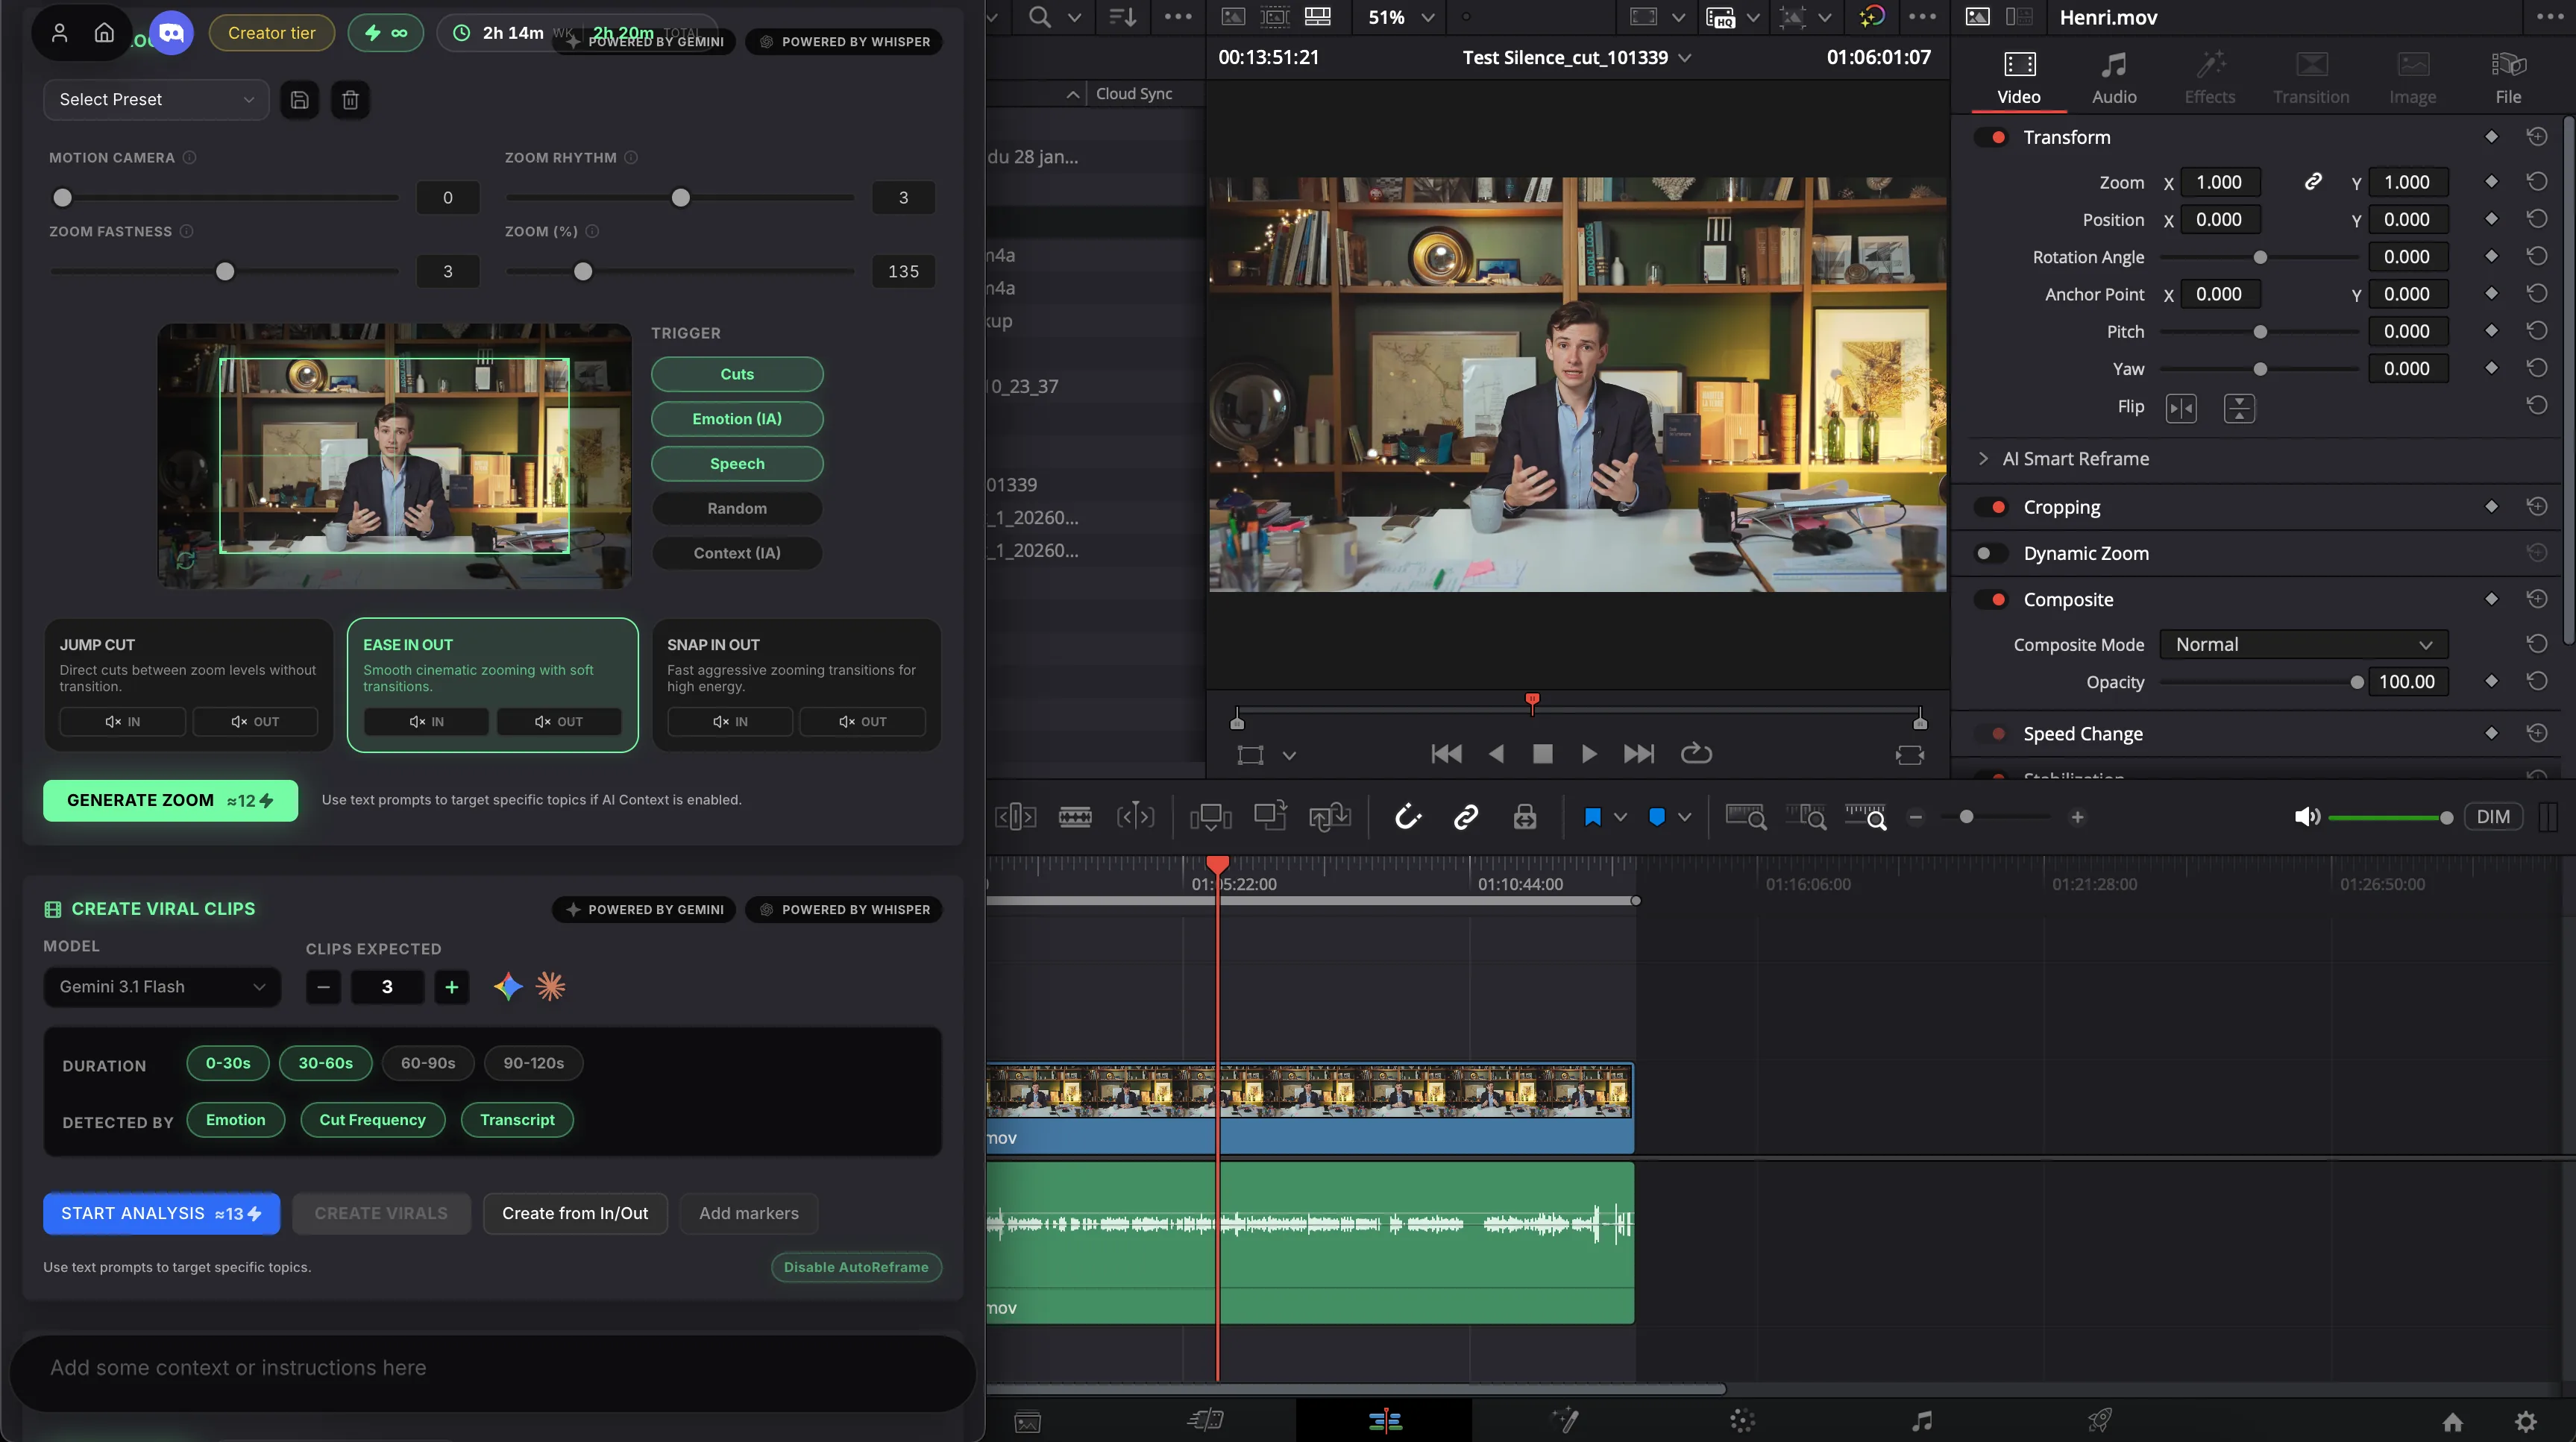2576x1442 pixels.
Task: Open the user account icon
Action: coord(59,33)
